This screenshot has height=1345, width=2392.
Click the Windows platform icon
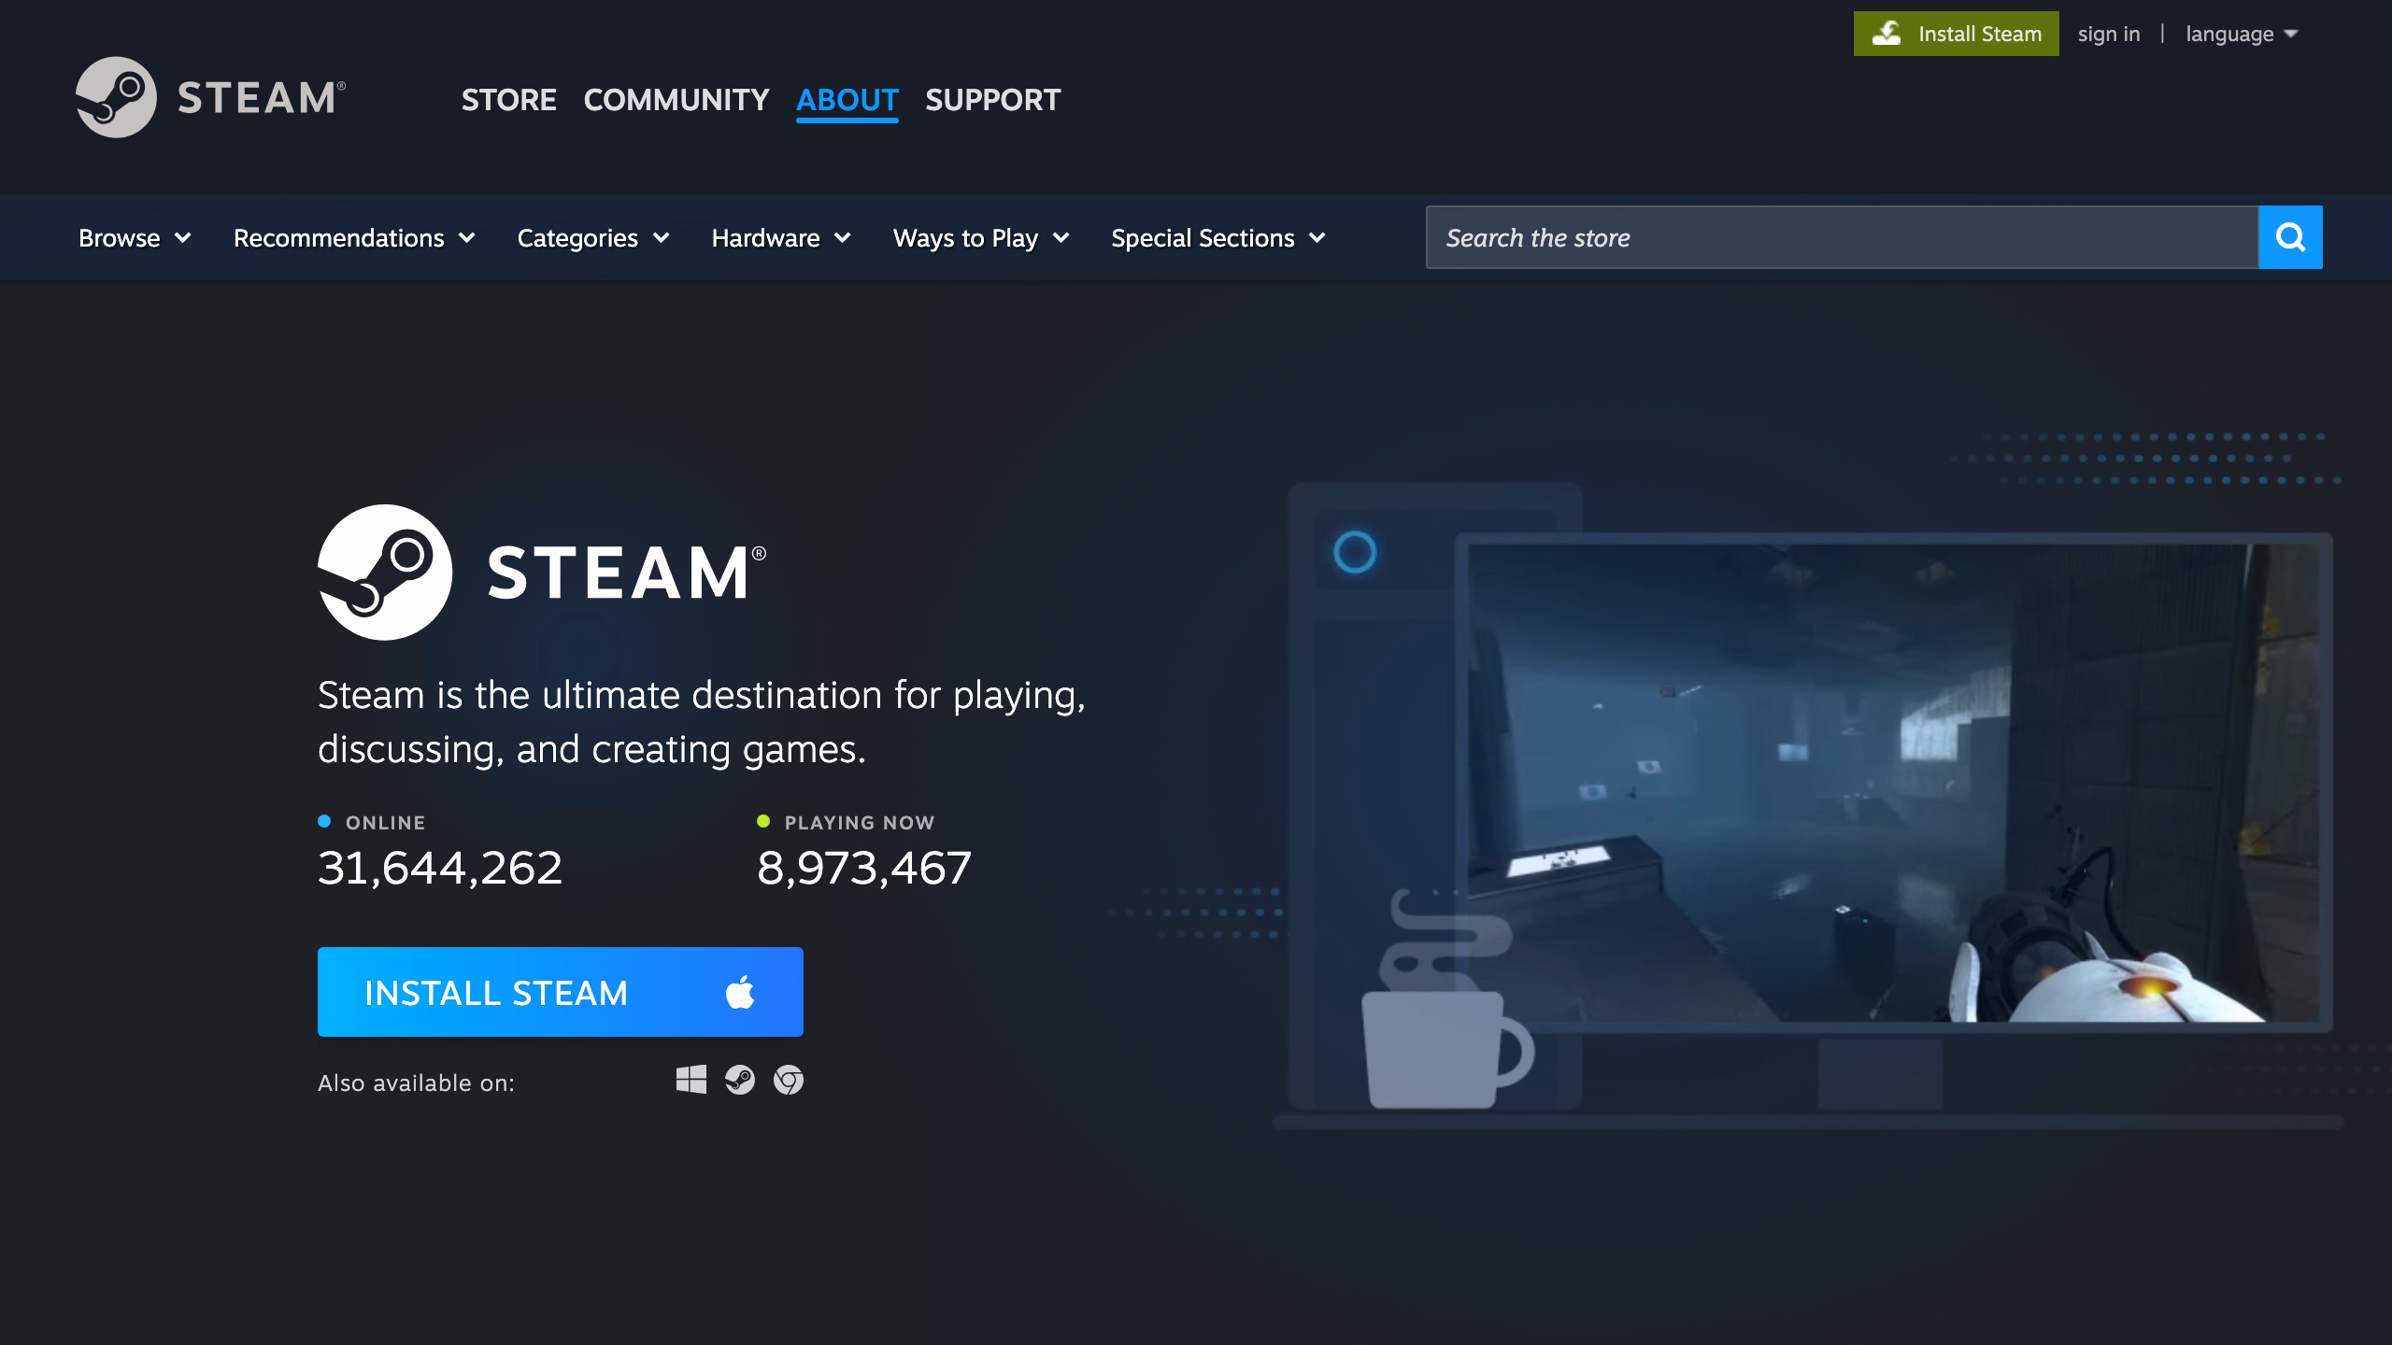pos(691,1080)
